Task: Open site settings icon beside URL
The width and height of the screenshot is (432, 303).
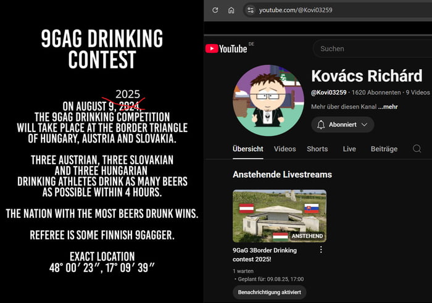Action: tap(251, 10)
